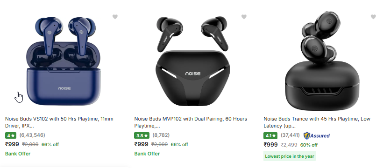View the 6,43,546 ratings count
The height and width of the screenshot is (168, 390).
tap(32, 135)
